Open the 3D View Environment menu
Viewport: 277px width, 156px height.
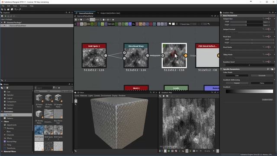click(106, 96)
